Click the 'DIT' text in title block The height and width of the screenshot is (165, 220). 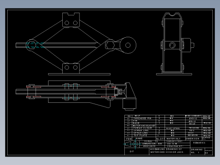point(132,151)
